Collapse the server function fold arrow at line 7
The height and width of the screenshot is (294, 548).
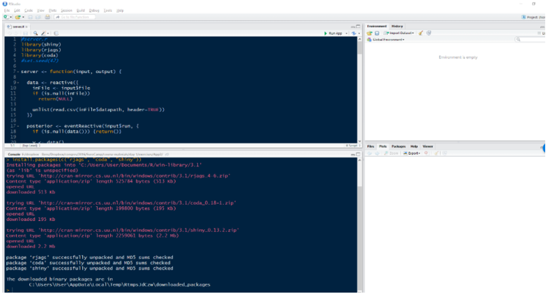[18, 72]
